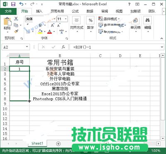
Task: Apply the red font color
Action: [49, 32]
